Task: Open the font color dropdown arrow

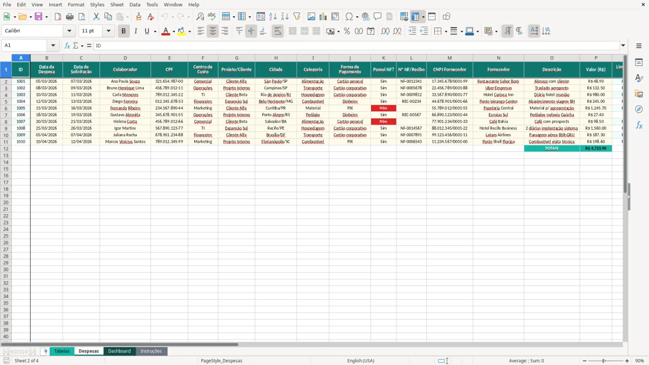Action: click(173, 31)
